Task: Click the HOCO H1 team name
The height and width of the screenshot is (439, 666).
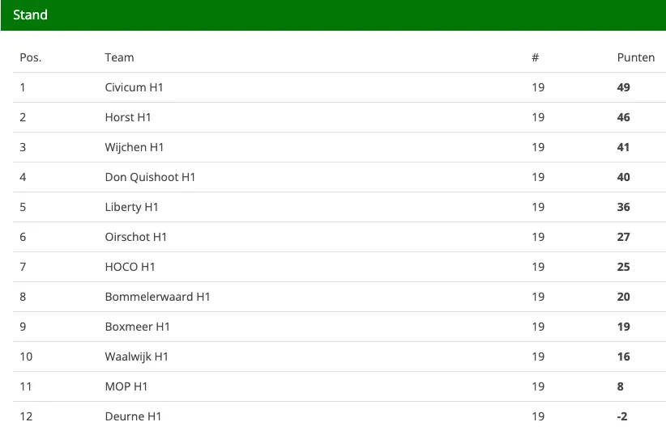Action: pyautogui.click(x=130, y=267)
